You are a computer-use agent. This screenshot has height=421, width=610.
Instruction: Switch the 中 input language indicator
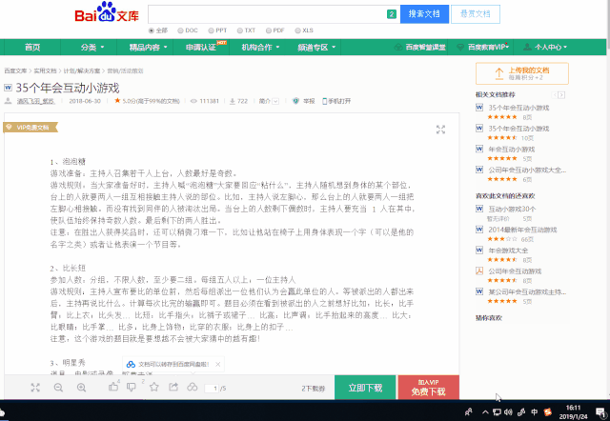click(x=534, y=412)
